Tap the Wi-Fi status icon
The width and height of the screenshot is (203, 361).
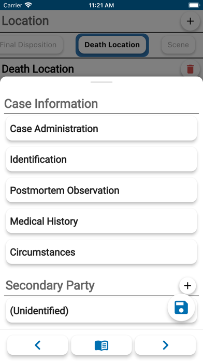point(28,5)
